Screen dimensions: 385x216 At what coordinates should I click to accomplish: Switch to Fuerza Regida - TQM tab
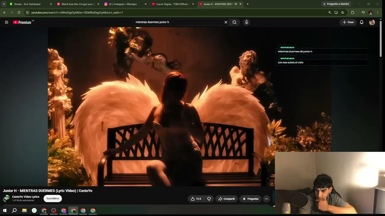(x=172, y=4)
